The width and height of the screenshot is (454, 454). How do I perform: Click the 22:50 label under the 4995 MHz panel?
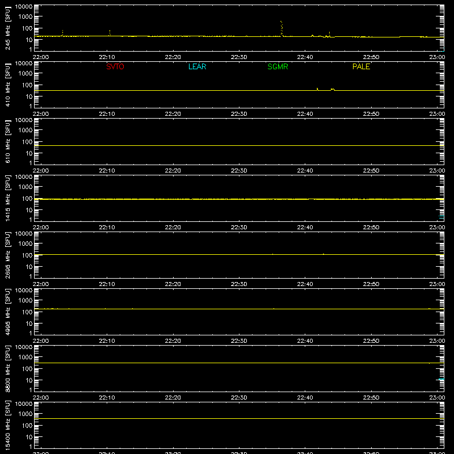click(x=371, y=341)
